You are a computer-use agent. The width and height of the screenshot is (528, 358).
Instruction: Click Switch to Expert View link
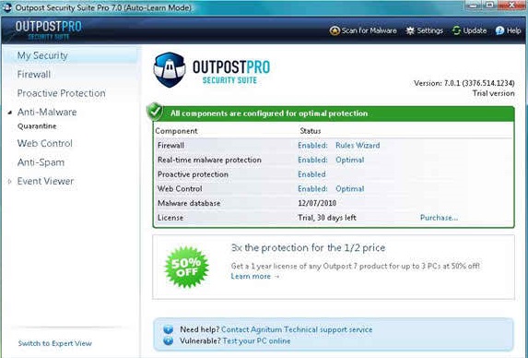(55, 343)
